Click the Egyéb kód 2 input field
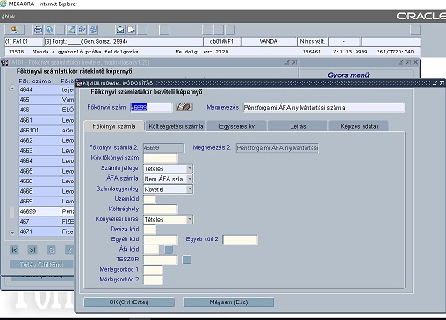Image resolution: width=446 pixels, height=320 pixels. (x=241, y=239)
